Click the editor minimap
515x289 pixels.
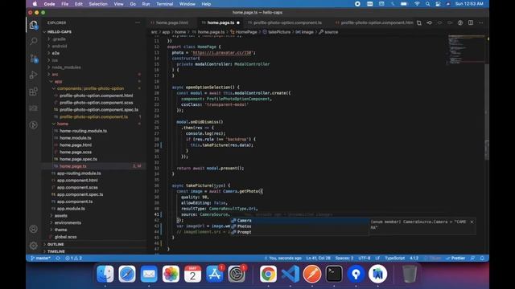click(466, 49)
